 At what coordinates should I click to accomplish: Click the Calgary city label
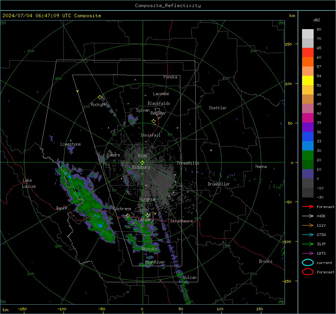[146, 220]
